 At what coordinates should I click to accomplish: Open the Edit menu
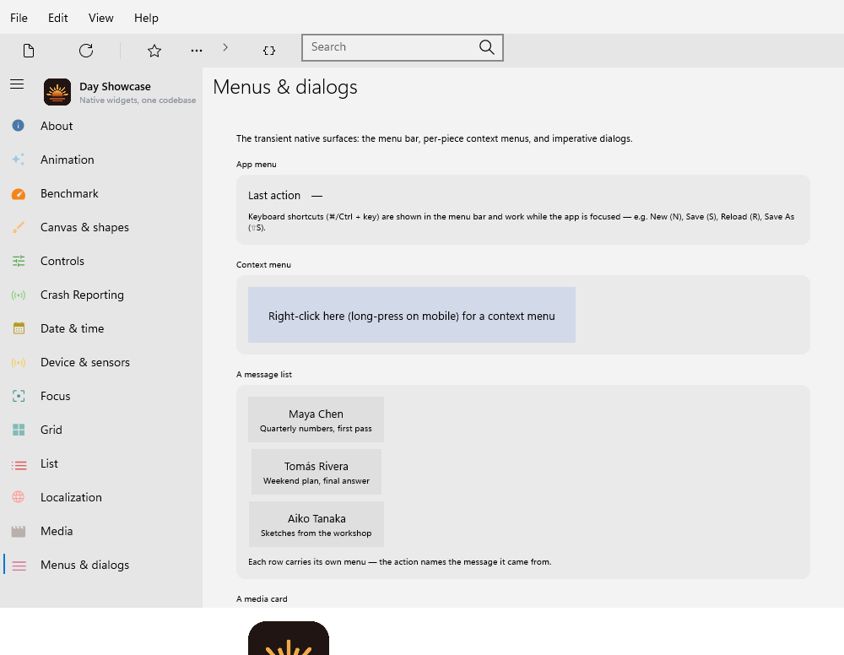click(57, 18)
